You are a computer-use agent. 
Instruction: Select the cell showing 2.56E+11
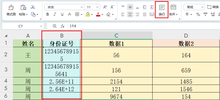pyautogui.click(x=61, y=81)
